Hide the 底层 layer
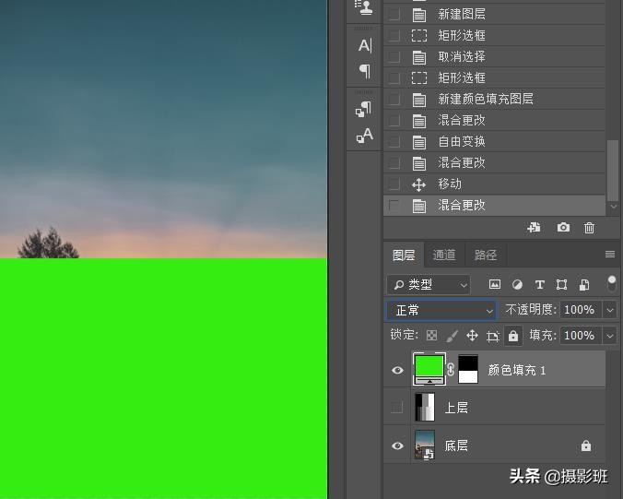Image resolution: width=623 pixels, height=499 pixels. [397, 446]
